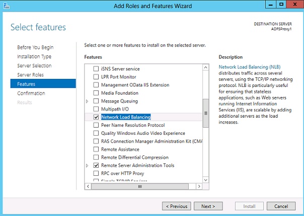
Task: Check Remote Differential Compression checkbox
Action: [96, 157]
